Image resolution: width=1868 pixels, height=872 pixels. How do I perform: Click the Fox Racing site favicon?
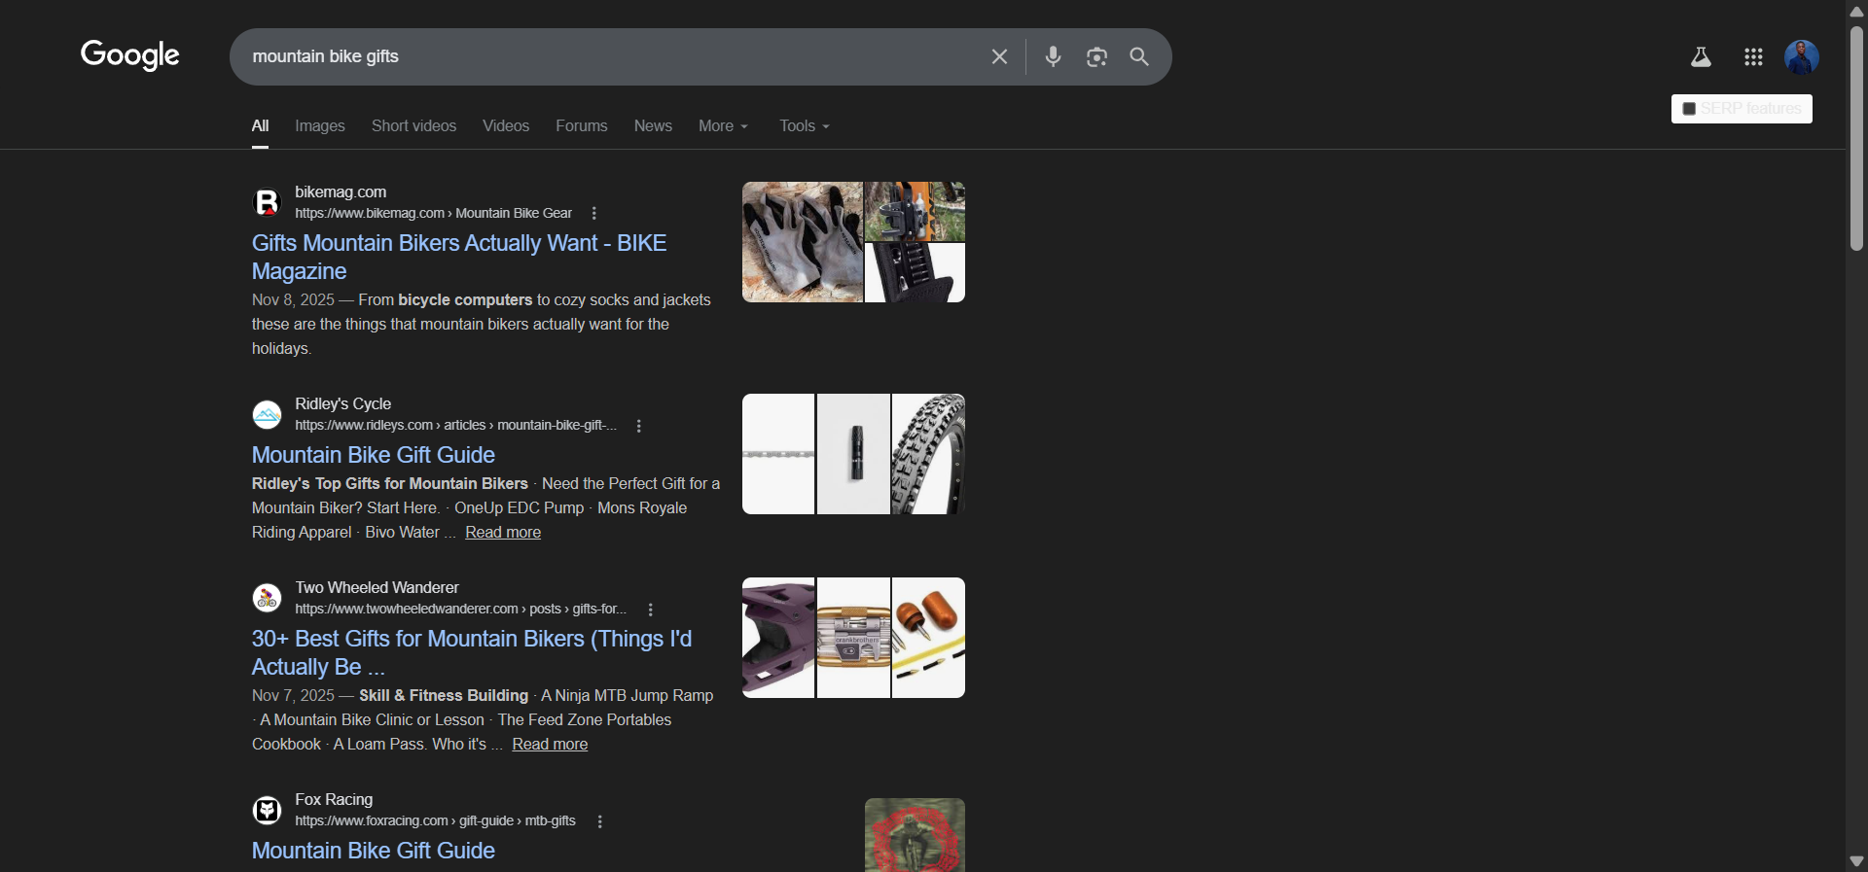[267, 810]
